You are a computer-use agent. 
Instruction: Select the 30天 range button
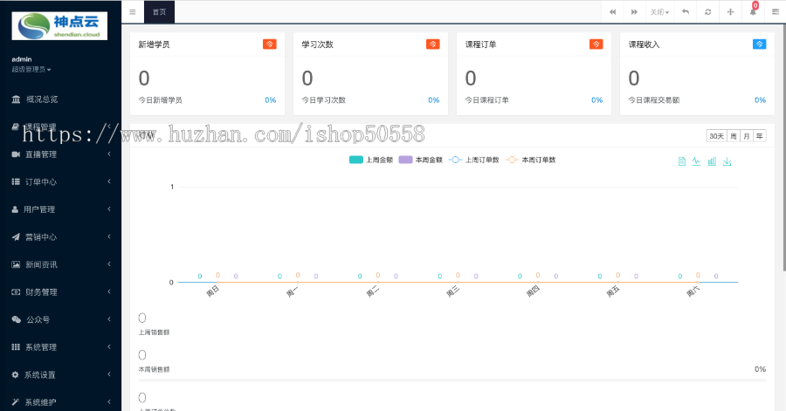[716, 136]
